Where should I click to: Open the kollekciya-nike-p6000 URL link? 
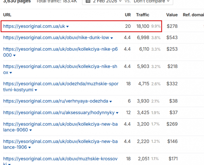60,52
